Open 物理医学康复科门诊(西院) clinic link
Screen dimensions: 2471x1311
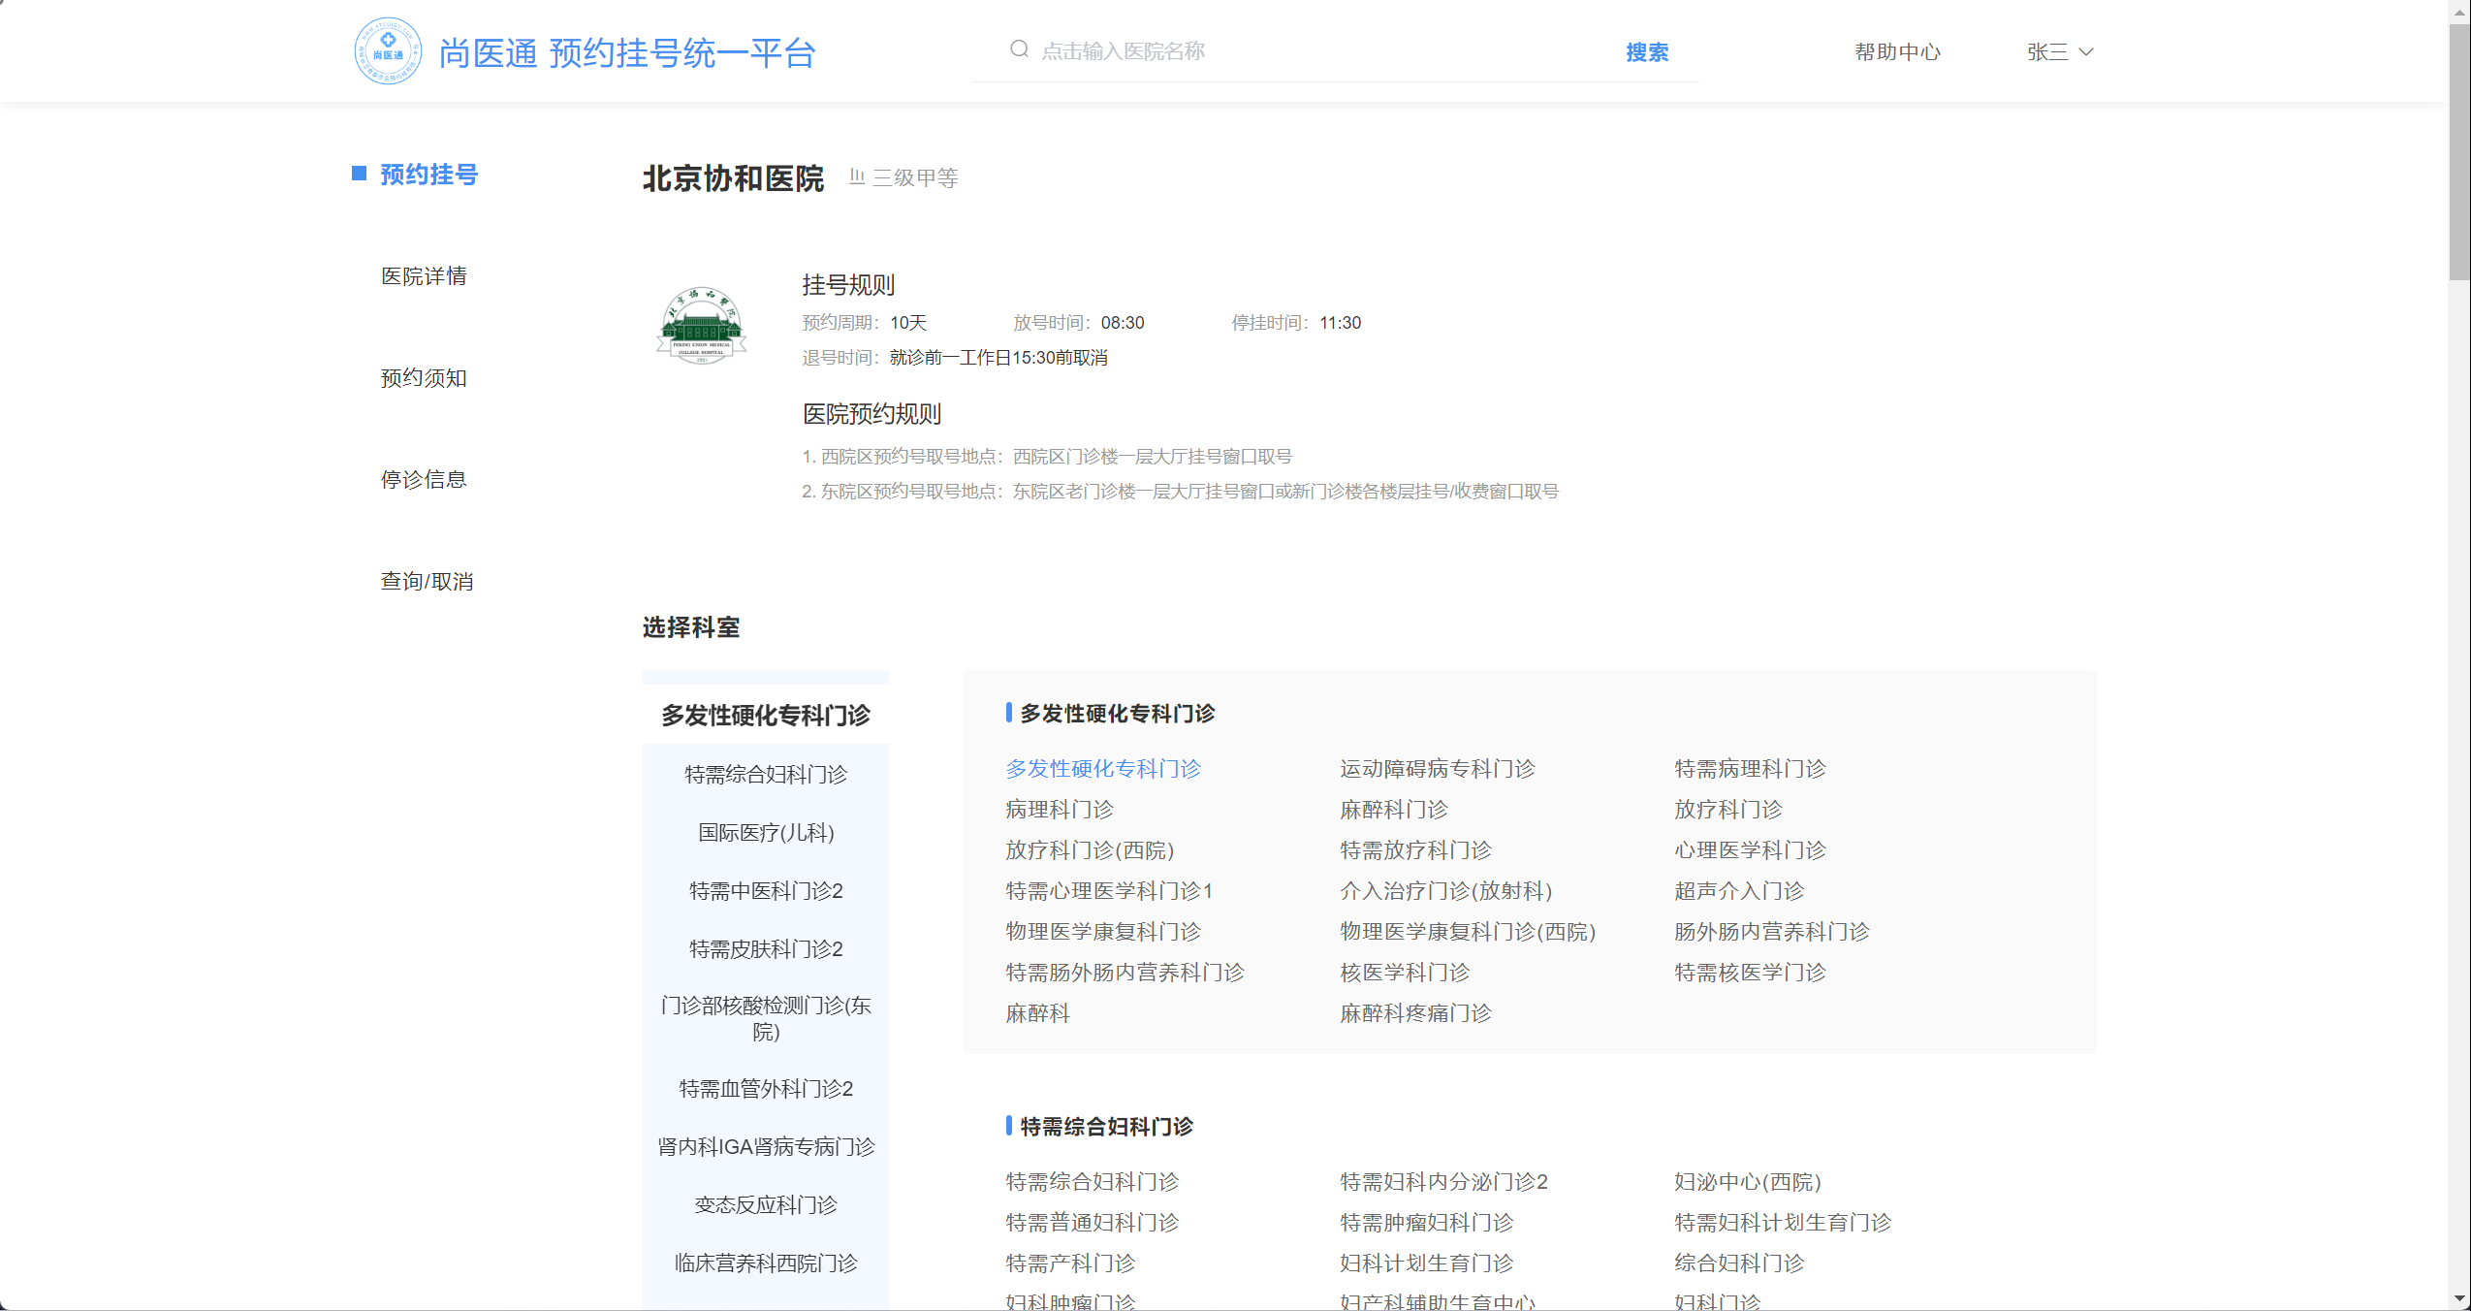click(1468, 931)
